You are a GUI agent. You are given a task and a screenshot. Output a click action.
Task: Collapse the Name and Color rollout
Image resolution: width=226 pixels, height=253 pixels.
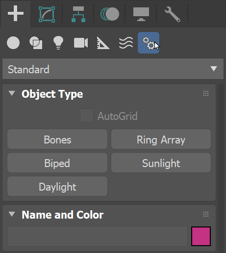tap(12, 214)
